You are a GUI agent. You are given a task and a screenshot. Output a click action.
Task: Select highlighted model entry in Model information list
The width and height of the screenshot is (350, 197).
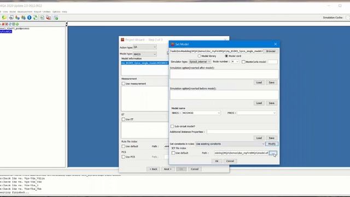tap(144, 63)
